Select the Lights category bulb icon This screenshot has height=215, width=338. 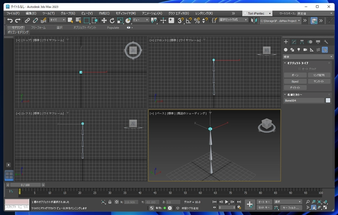299,50
